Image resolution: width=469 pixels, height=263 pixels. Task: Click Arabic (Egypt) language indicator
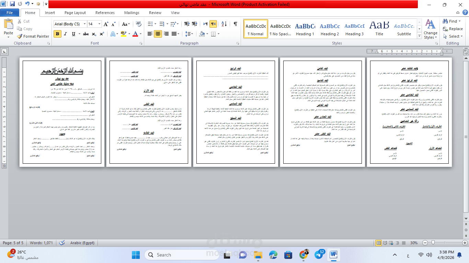tap(82, 243)
